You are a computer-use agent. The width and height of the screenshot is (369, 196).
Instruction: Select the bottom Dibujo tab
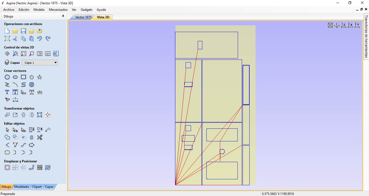[6, 187]
